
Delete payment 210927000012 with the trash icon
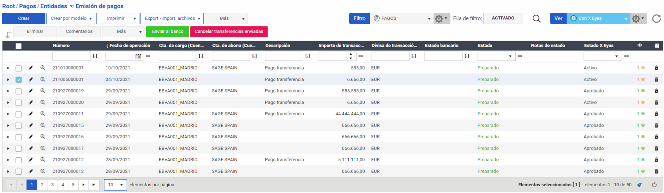click(x=656, y=159)
